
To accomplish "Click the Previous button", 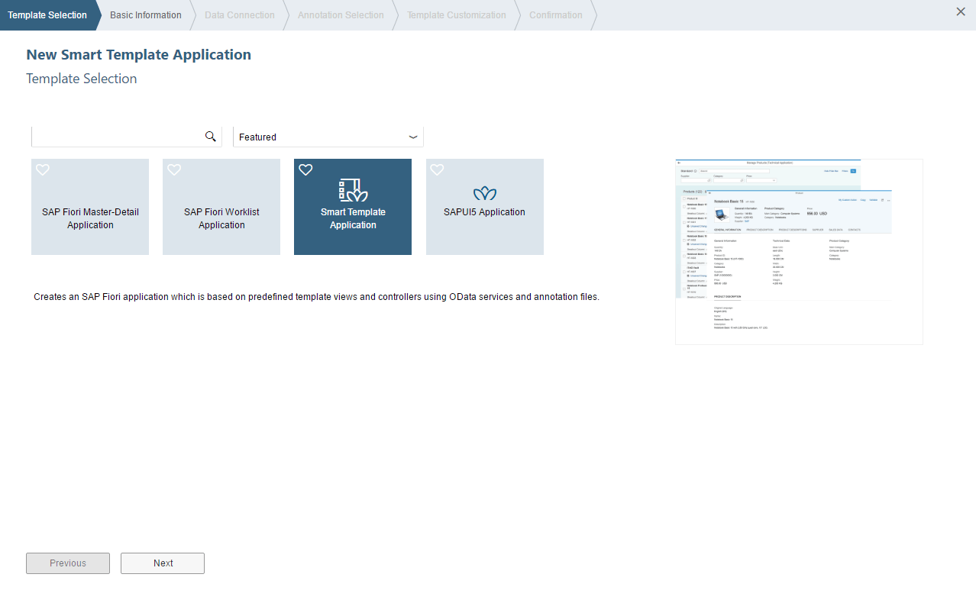I will pyautogui.click(x=68, y=563).
